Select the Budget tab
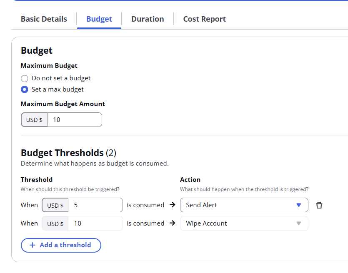 99,19
